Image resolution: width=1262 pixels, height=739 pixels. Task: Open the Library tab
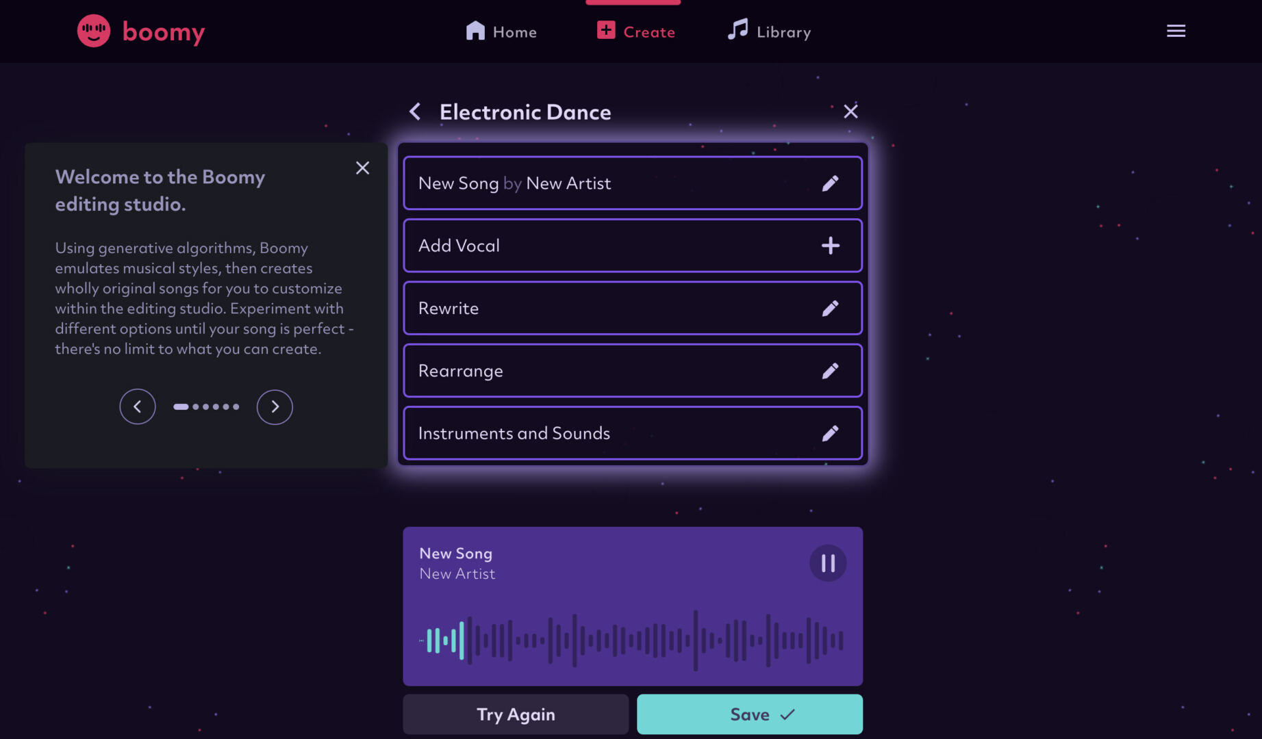769,31
